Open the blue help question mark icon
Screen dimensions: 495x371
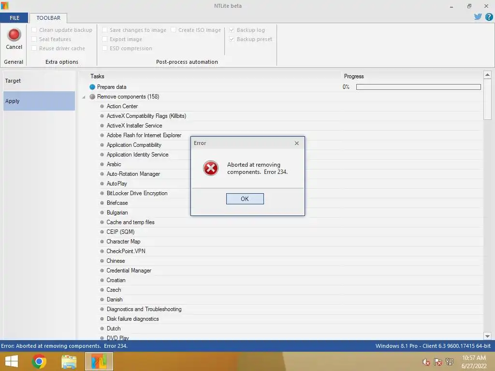pos(489,17)
